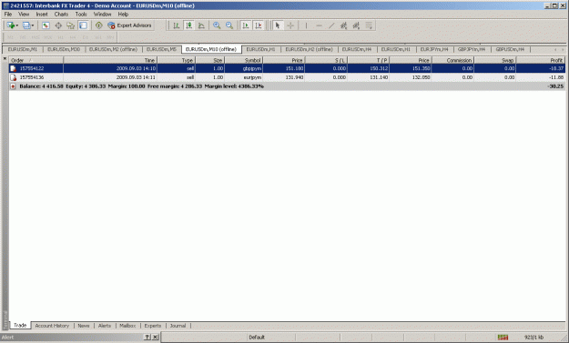The image size is (569, 343).
Task: Open the Experts terminal tab
Action: coord(153,326)
